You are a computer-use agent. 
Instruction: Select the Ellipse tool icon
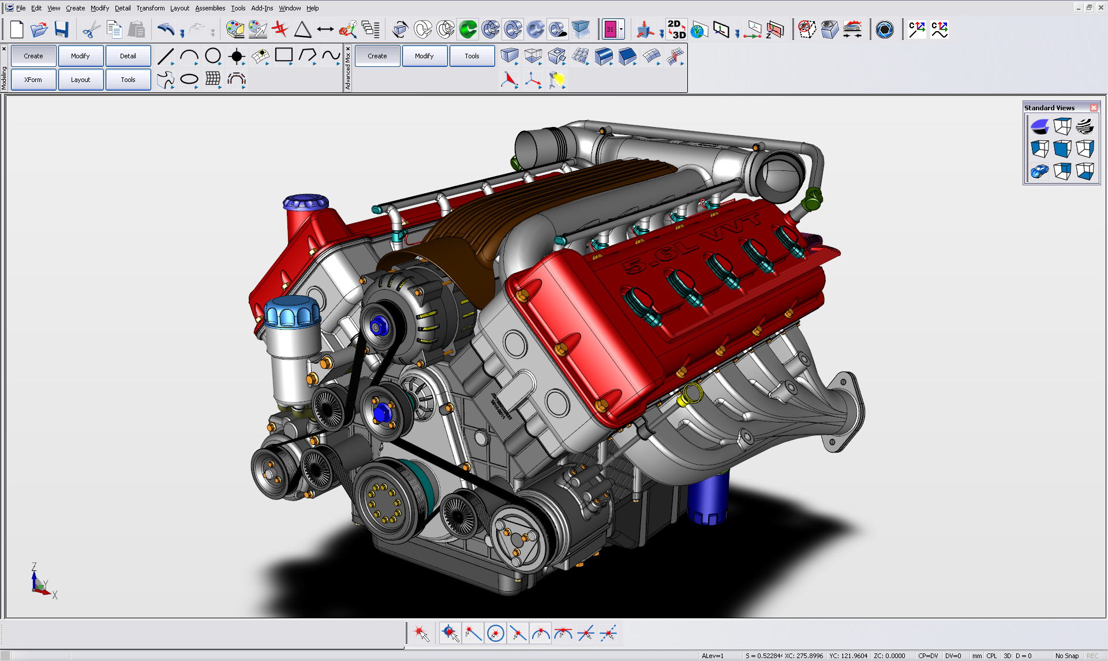[x=189, y=79]
